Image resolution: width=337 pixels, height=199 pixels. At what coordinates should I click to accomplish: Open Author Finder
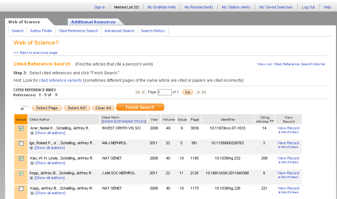(x=41, y=31)
